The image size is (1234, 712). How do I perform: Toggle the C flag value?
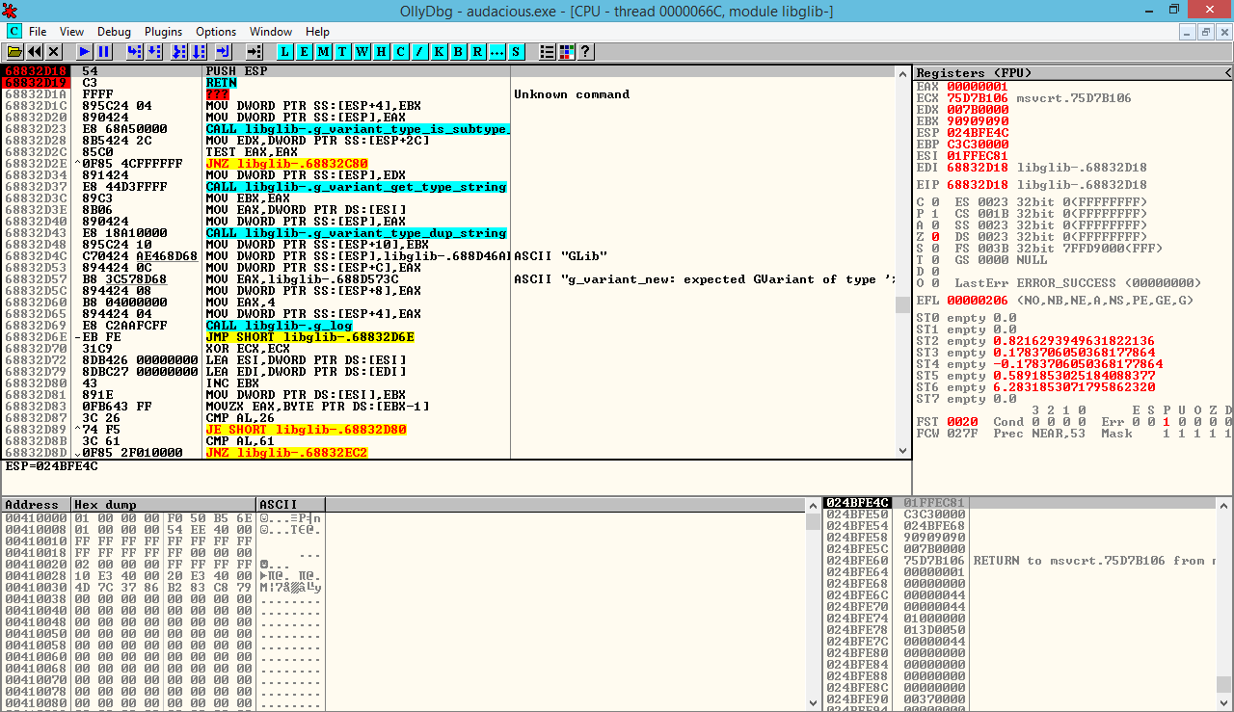click(935, 202)
